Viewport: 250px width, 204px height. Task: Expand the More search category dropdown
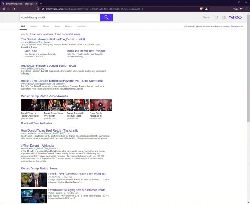tap(68, 26)
